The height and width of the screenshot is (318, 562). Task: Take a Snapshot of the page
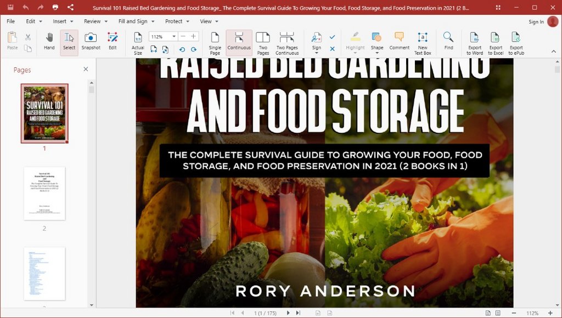pos(91,41)
